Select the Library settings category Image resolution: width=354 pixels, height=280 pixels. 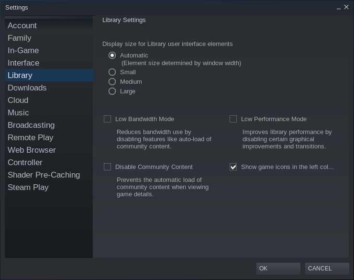tap(49, 75)
